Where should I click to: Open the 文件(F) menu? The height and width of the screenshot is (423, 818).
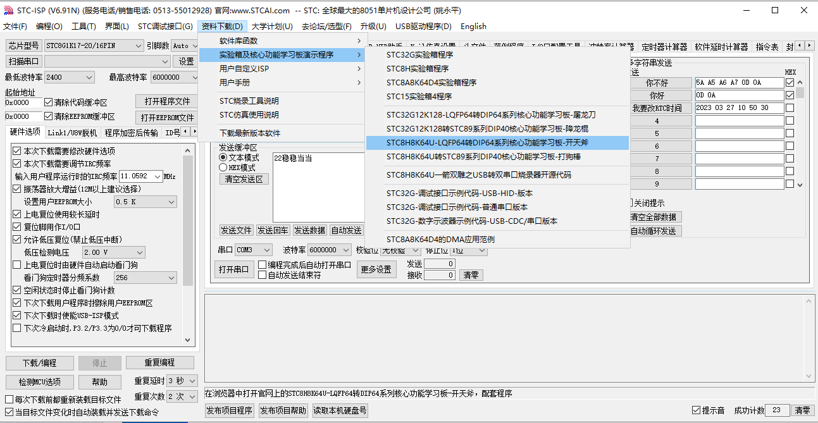(x=15, y=26)
